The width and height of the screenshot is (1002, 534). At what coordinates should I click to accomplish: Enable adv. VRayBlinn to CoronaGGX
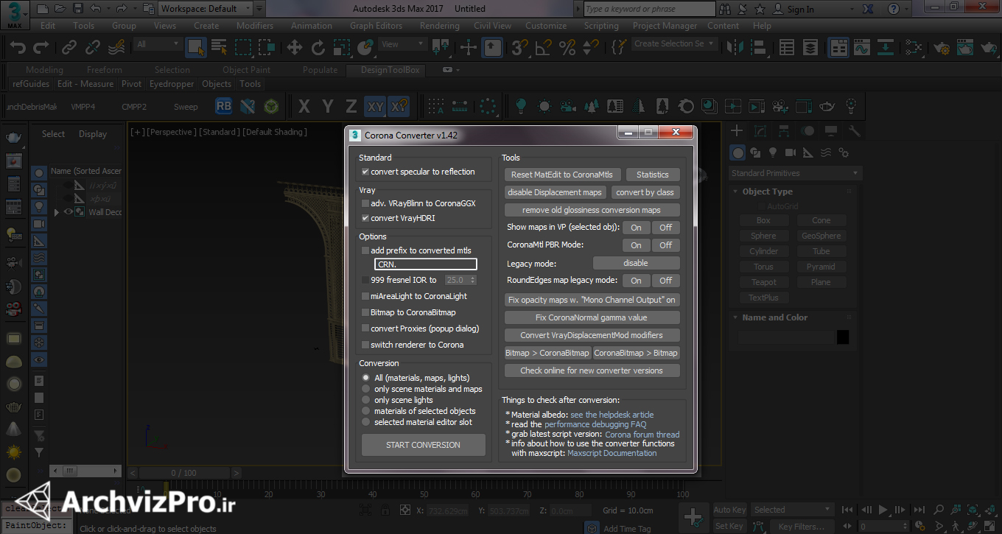(365, 203)
